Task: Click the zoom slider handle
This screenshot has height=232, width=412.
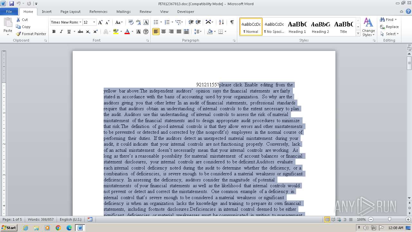Action: click(x=389, y=219)
